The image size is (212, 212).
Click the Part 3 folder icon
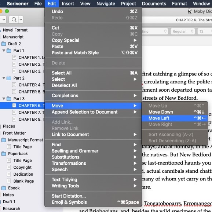(9, 99)
